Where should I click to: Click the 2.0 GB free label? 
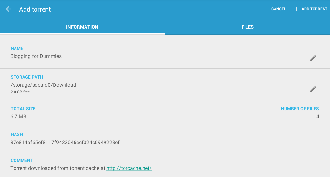pyautogui.click(x=20, y=92)
